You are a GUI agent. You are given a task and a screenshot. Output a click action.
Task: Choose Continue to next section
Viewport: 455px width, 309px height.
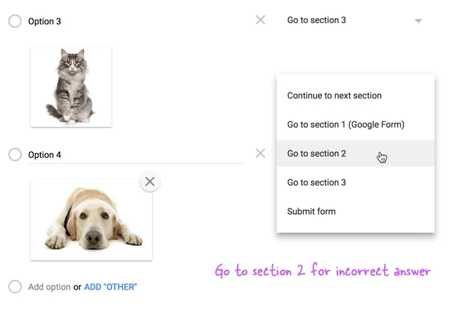tap(334, 96)
